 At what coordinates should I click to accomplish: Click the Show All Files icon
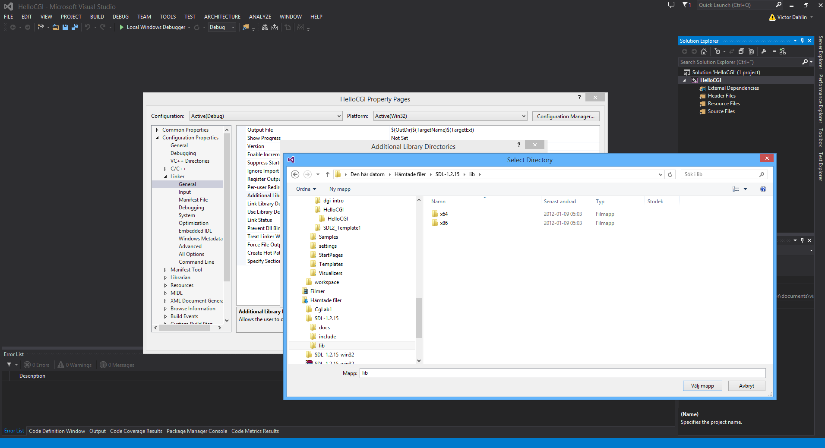751,51
